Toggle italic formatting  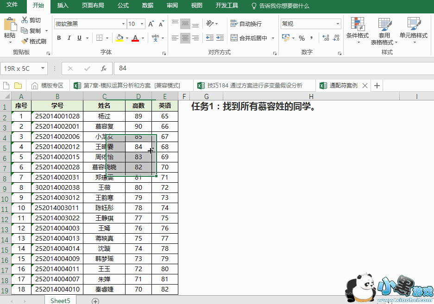click(69, 38)
